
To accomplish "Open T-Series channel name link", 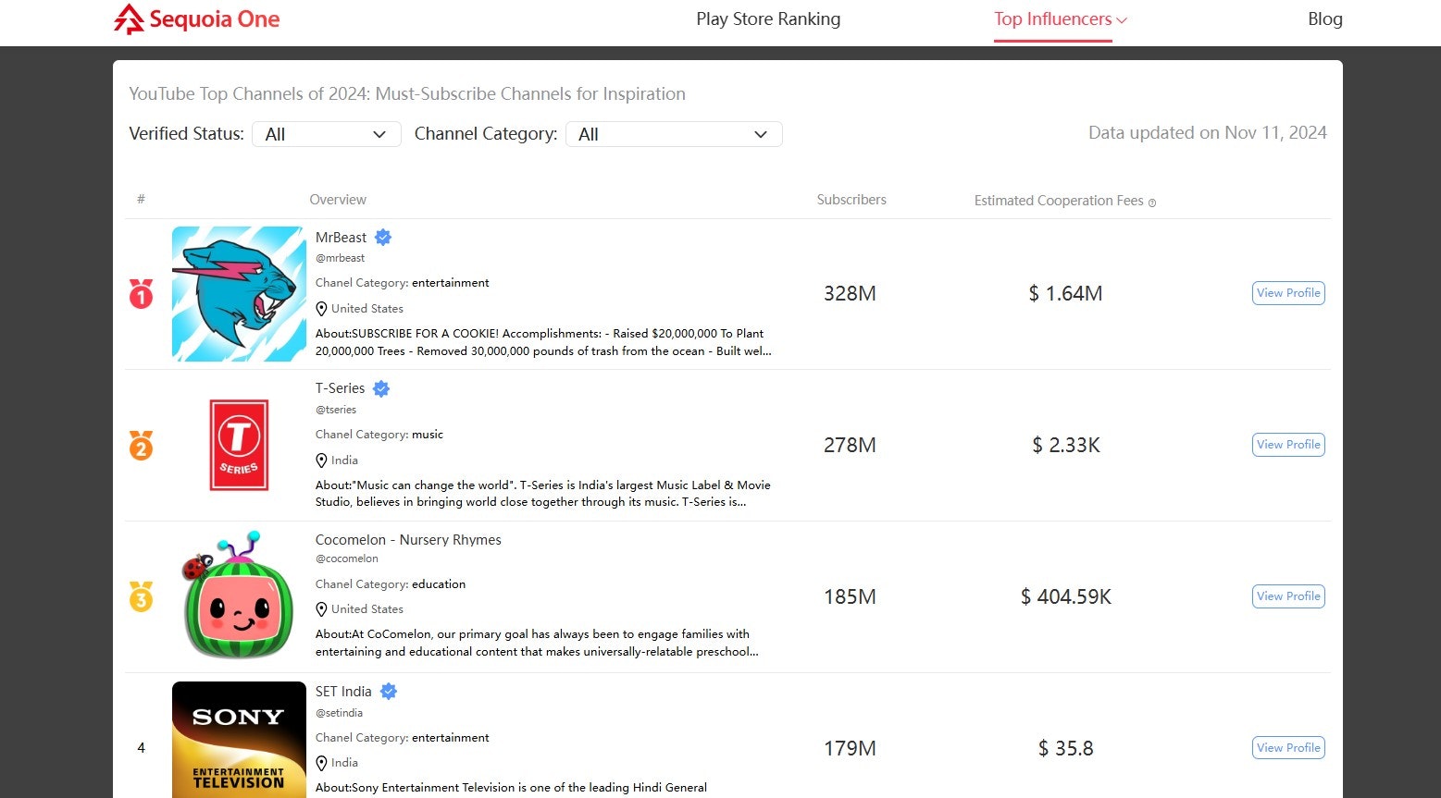I will pyautogui.click(x=340, y=388).
